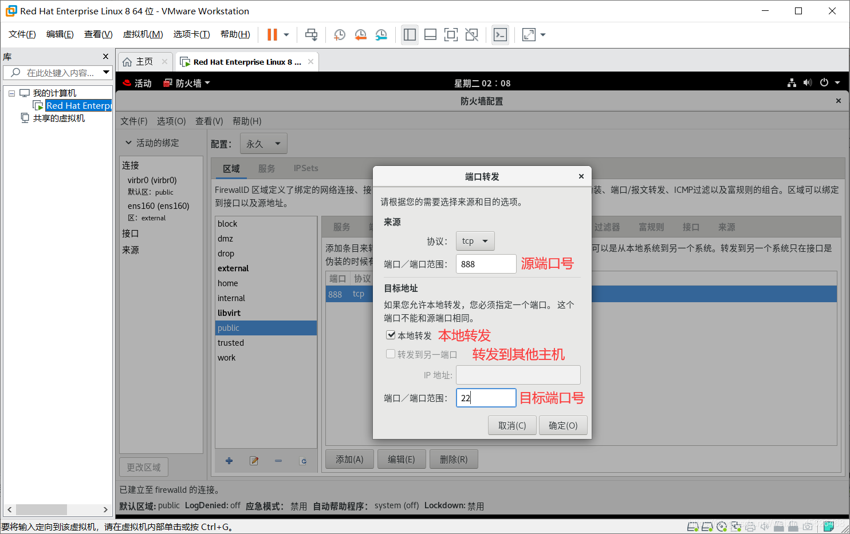Collapse the 活动的绑定 section
This screenshot has width=850, height=534.
tap(128, 143)
